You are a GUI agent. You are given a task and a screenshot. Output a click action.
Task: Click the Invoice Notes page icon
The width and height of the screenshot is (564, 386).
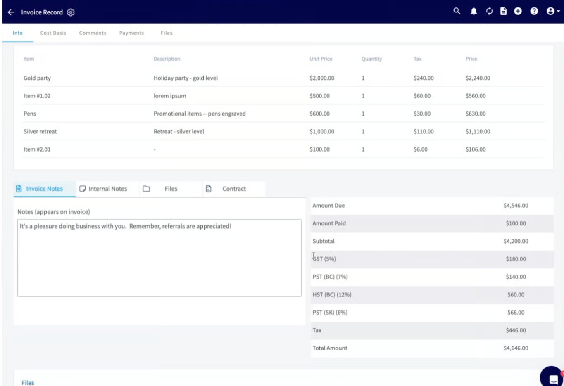coord(19,189)
